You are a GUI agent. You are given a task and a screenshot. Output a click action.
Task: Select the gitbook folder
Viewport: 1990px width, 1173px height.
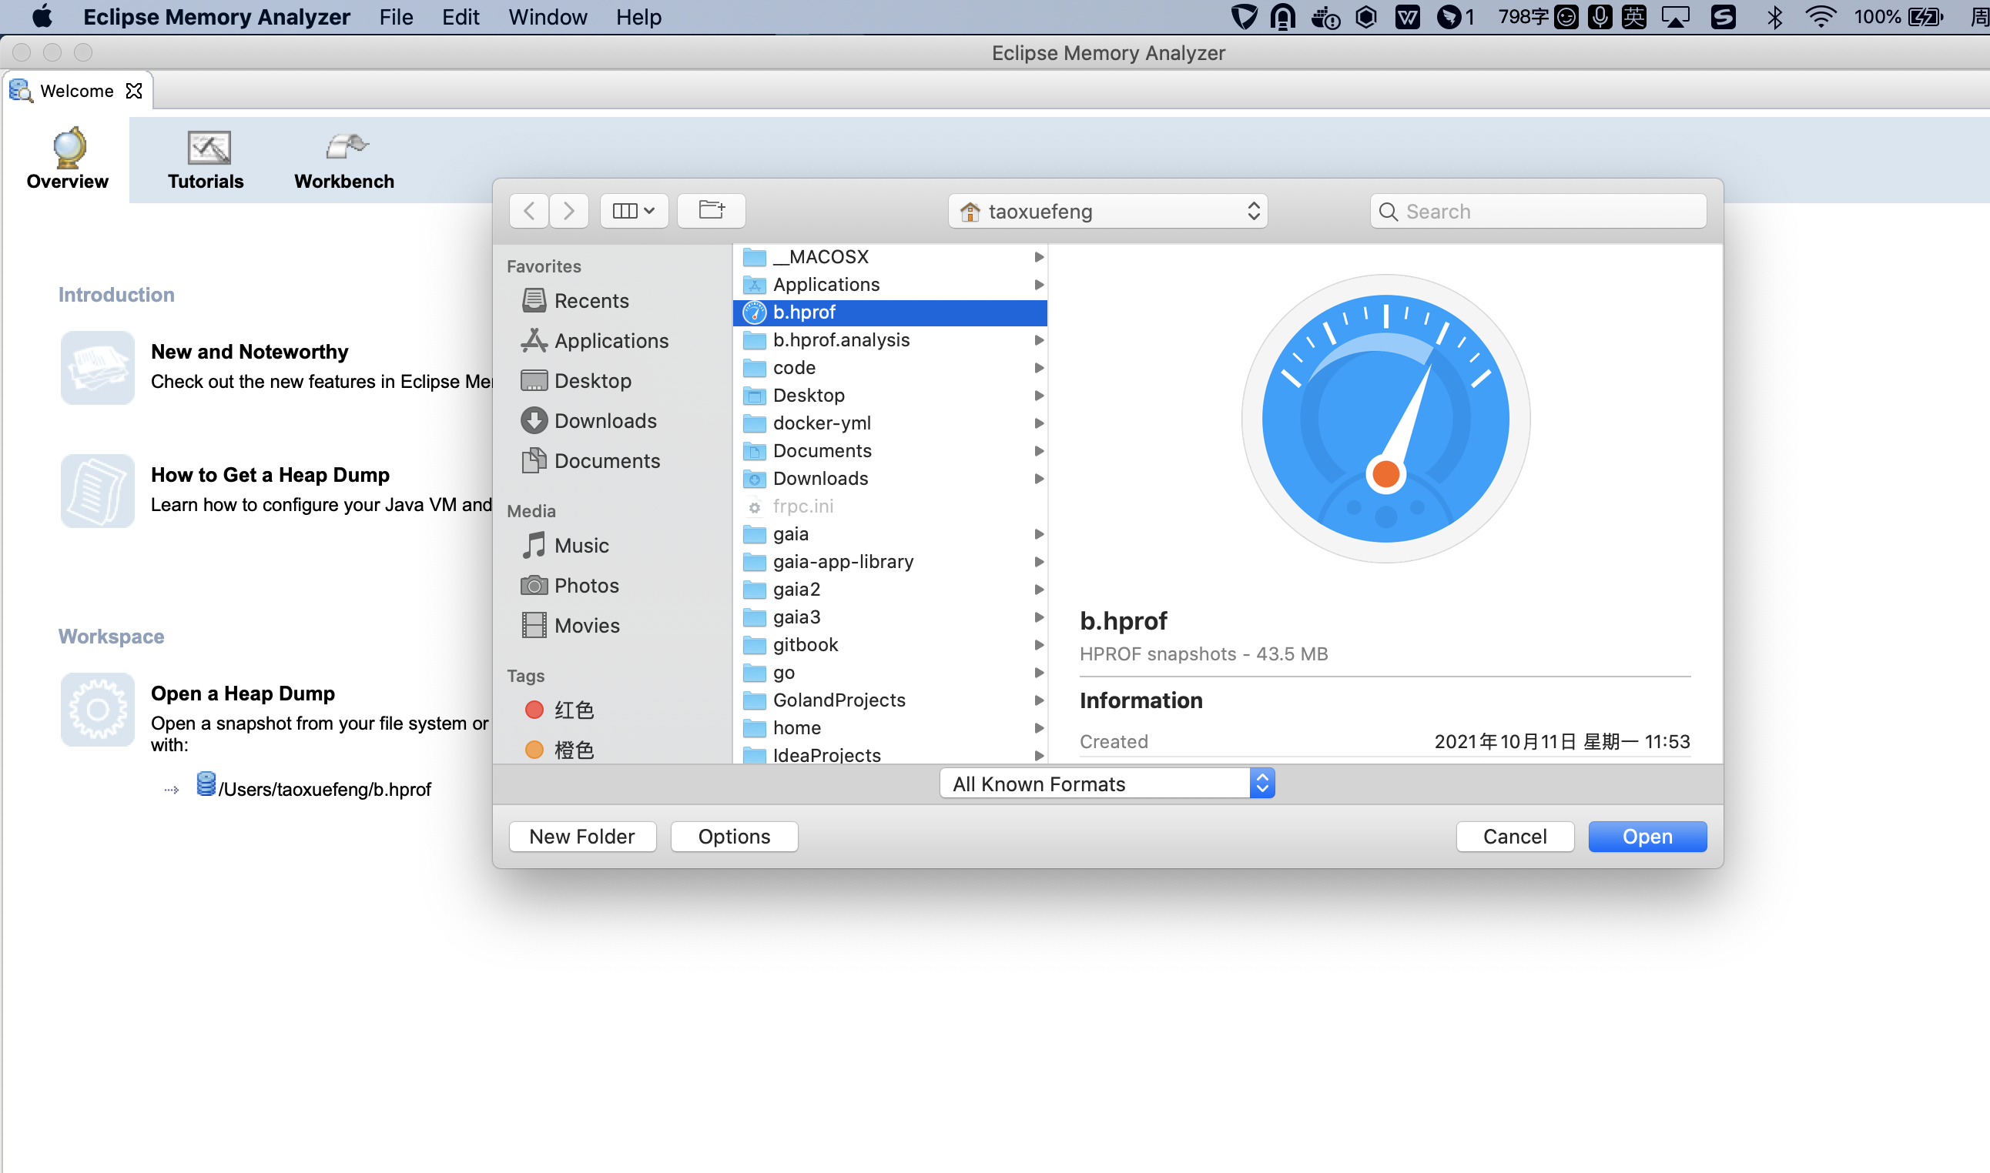click(x=890, y=645)
